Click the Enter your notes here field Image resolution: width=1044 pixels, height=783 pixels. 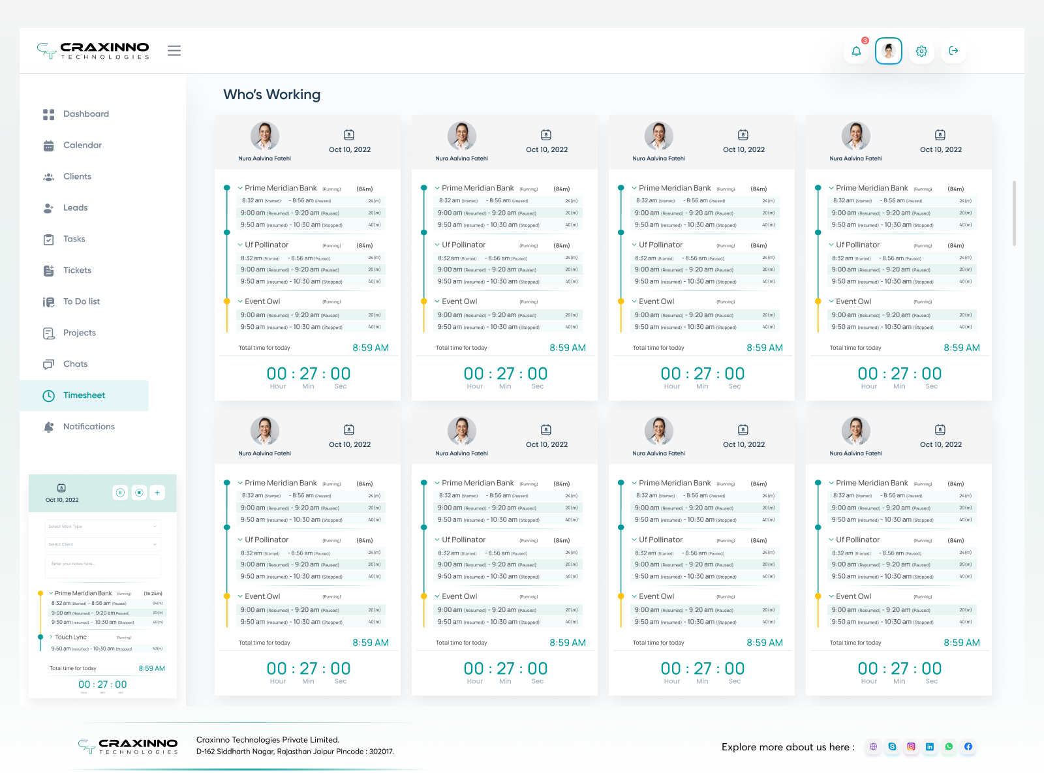[102, 566]
